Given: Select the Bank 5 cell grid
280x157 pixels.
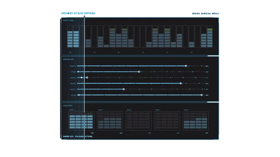Looking at the screenshot, I should pos(196,121).
